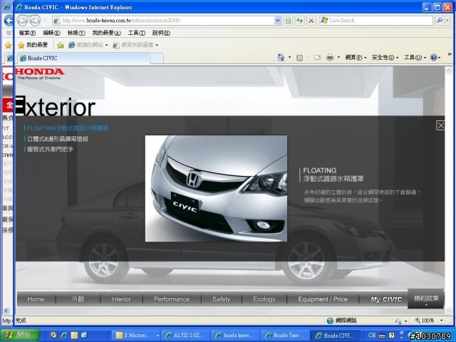This screenshot has width=456, height=342.
Task: Click the CH language bar indicator
Action: point(372,336)
